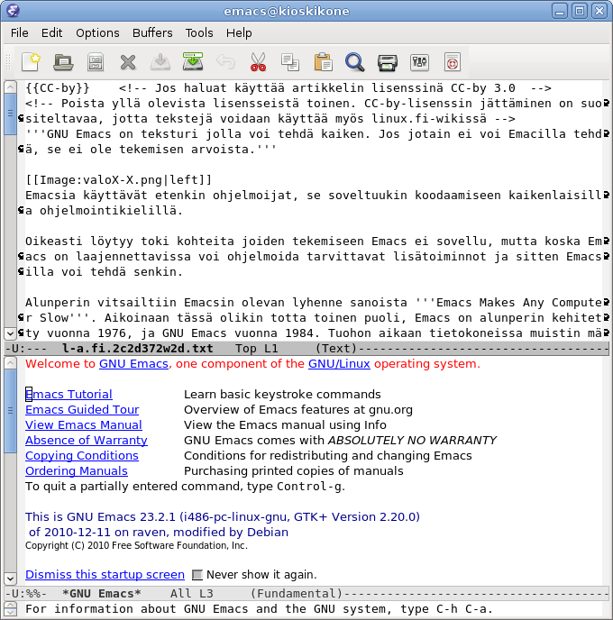Cut text with the scissors icon
613x620 pixels.
tap(258, 62)
